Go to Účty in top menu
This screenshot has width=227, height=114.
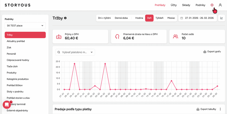(x=174, y=5)
